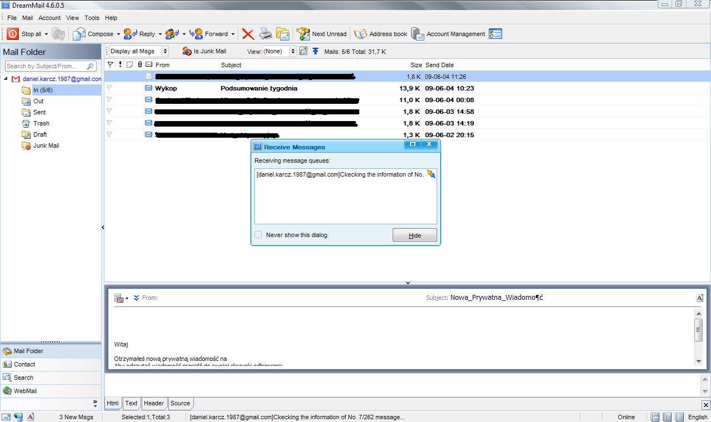This screenshot has width=711, height=422.
Task: Click the search magnifier in folder search box
Action: [91, 66]
